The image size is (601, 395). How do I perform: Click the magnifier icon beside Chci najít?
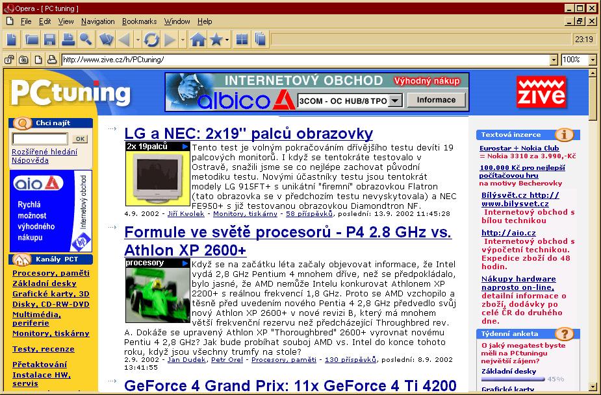pyautogui.click(x=22, y=123)
